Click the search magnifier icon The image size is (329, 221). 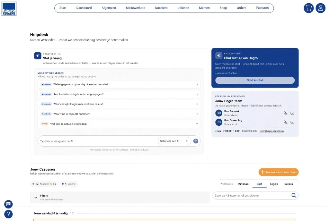[294, 195]
